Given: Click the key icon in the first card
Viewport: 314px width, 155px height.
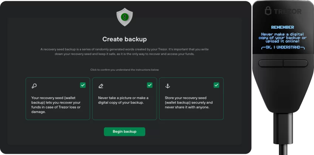Looking at the screenshot, I should [34, 86].
